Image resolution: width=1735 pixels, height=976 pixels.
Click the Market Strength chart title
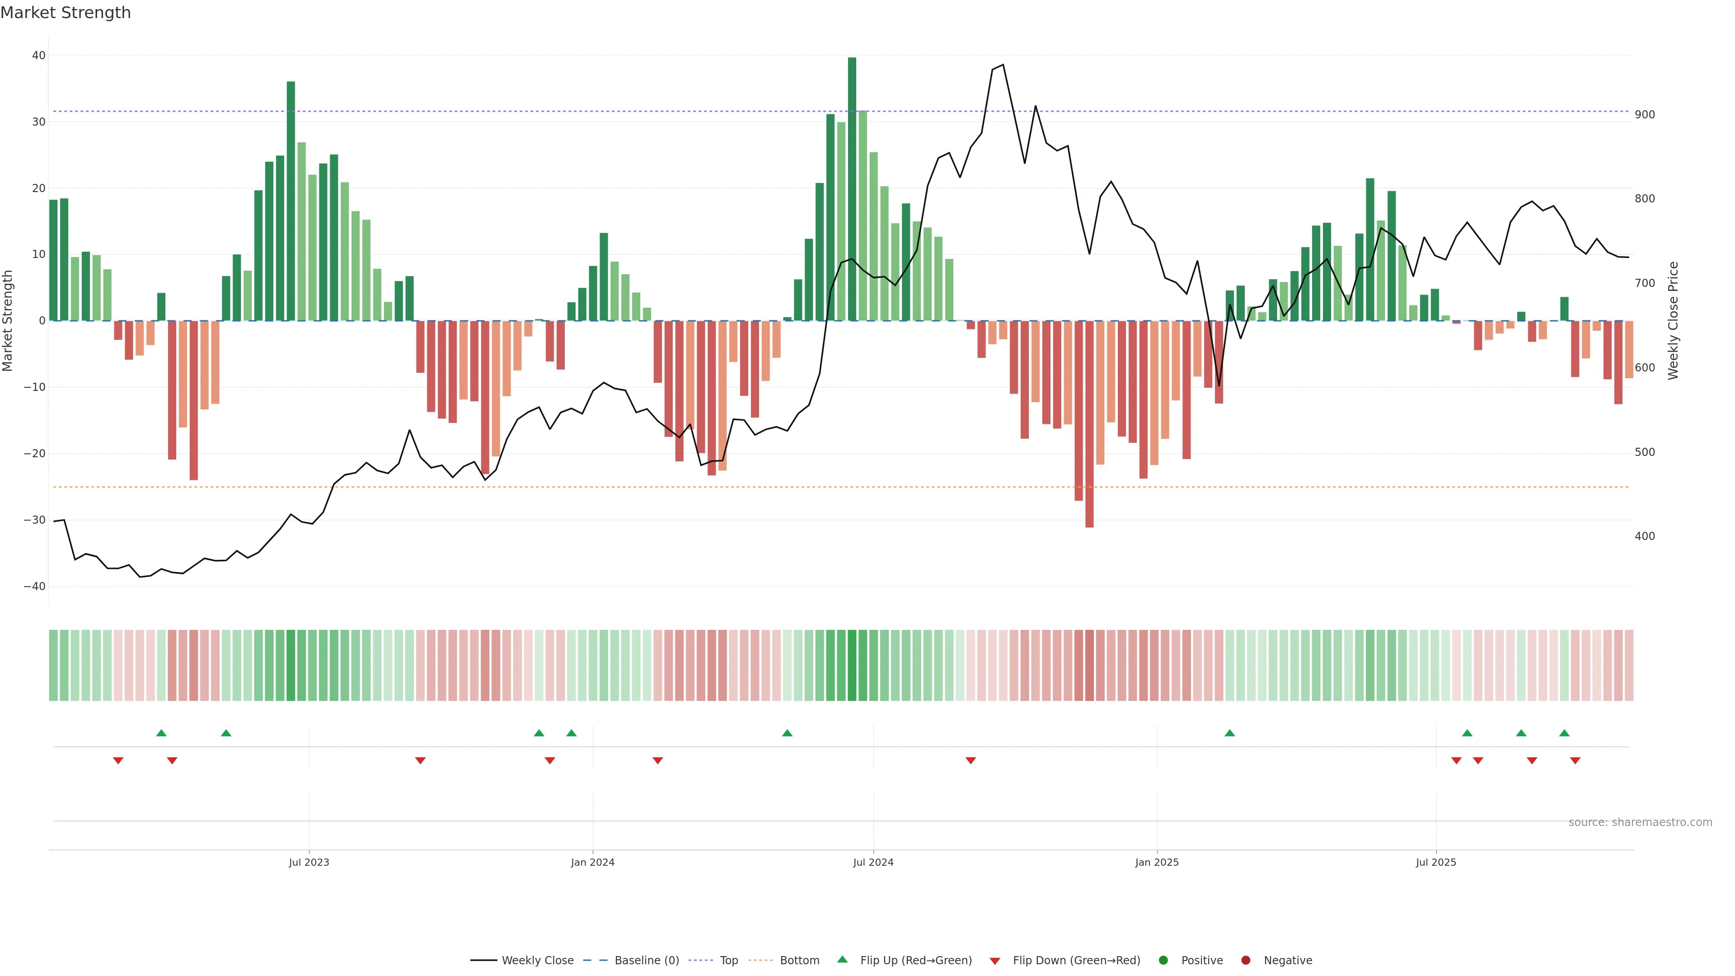click(66, 13)
